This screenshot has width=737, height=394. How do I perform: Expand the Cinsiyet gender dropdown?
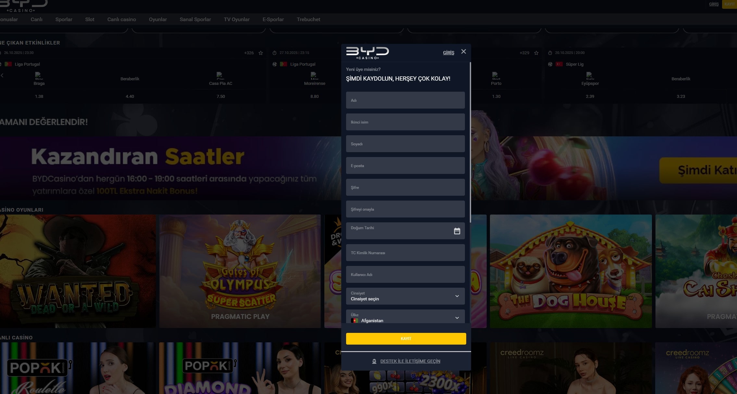[405, 296]
